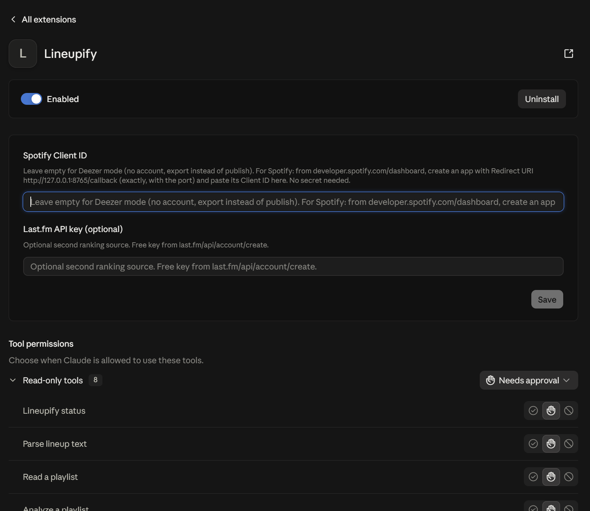This screenshot has height=511, width=590.
Task: Click the Lineupify L logo
Action: point(23,54)
